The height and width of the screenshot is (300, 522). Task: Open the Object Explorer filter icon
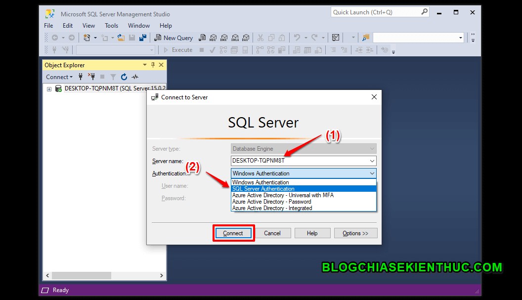(x=113, y=77)
